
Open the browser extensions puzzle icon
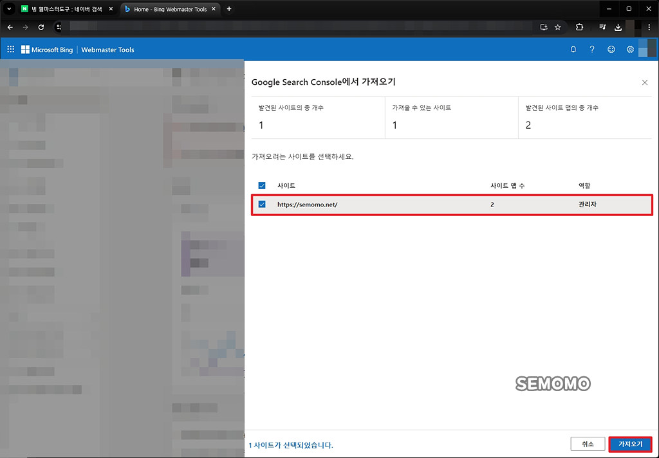[580, 27]
